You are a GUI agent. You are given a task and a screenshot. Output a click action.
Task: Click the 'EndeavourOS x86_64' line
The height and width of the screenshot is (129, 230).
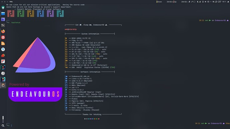80,76
